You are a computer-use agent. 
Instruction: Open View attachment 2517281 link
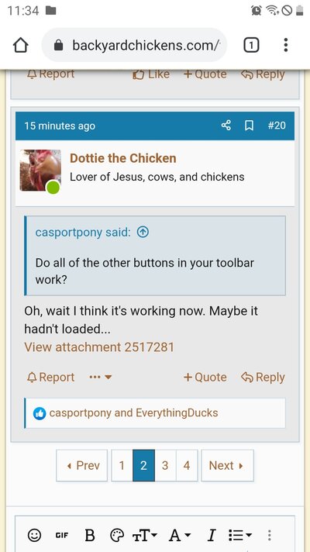tap(99, 347)
